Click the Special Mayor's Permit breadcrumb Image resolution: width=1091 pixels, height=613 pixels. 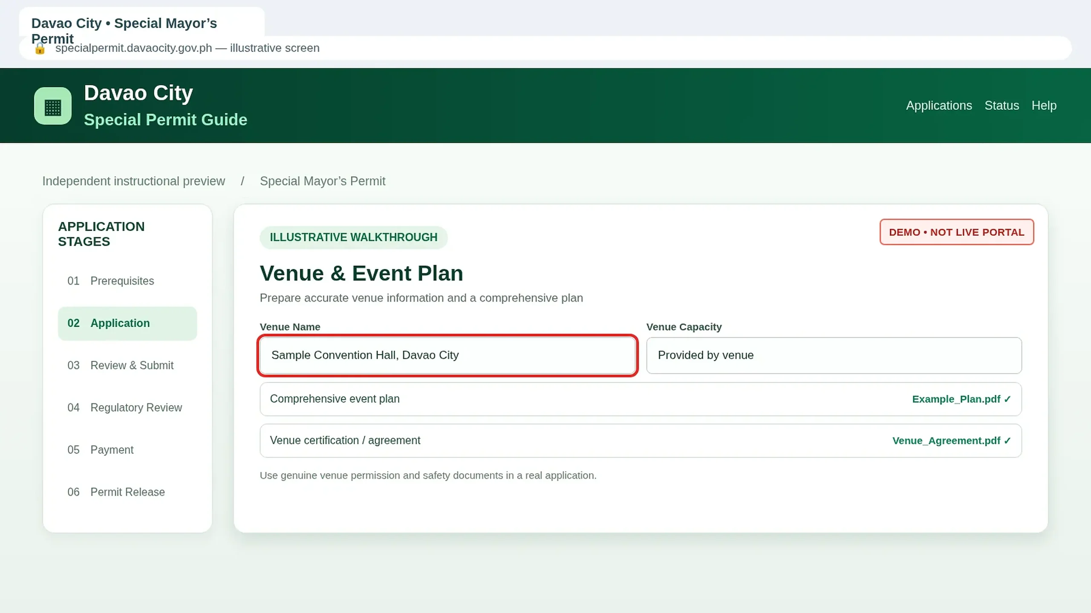323,181
